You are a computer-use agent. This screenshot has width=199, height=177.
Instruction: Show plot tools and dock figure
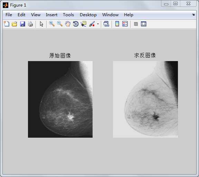tap(144, 24)
